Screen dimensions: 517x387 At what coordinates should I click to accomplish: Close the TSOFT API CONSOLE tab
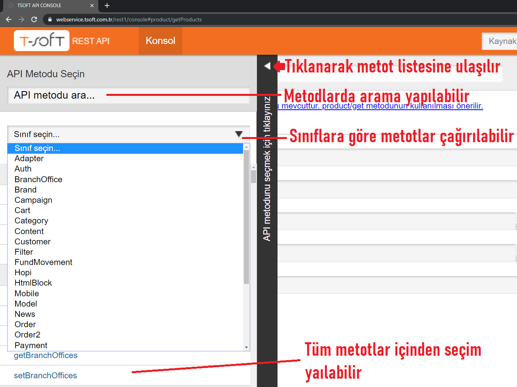pos(92,6)
